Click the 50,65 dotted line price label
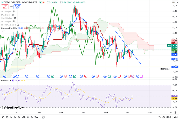Image resolution: width=179 pixels, height=119 pixels. [175, 59]
